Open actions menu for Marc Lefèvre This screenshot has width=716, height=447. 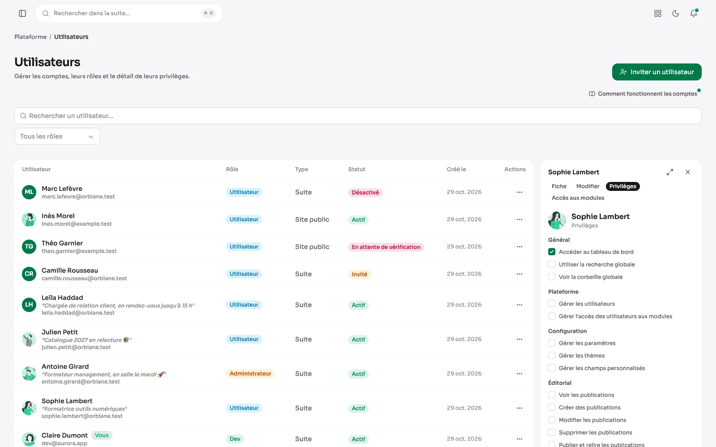[x=520, y=192]
